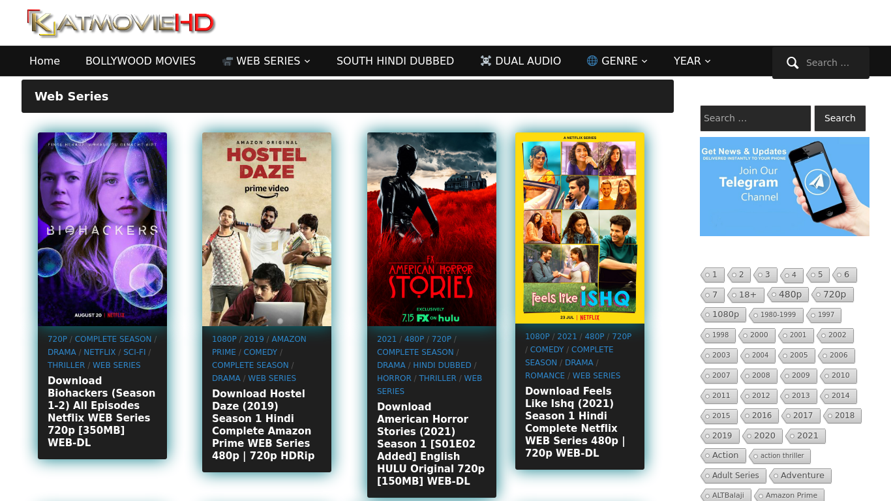Image resolution: width=891 pixels, height=501 pixels.
Task: Click the magnifier icon in navbar search
Action: coord(793,63)
